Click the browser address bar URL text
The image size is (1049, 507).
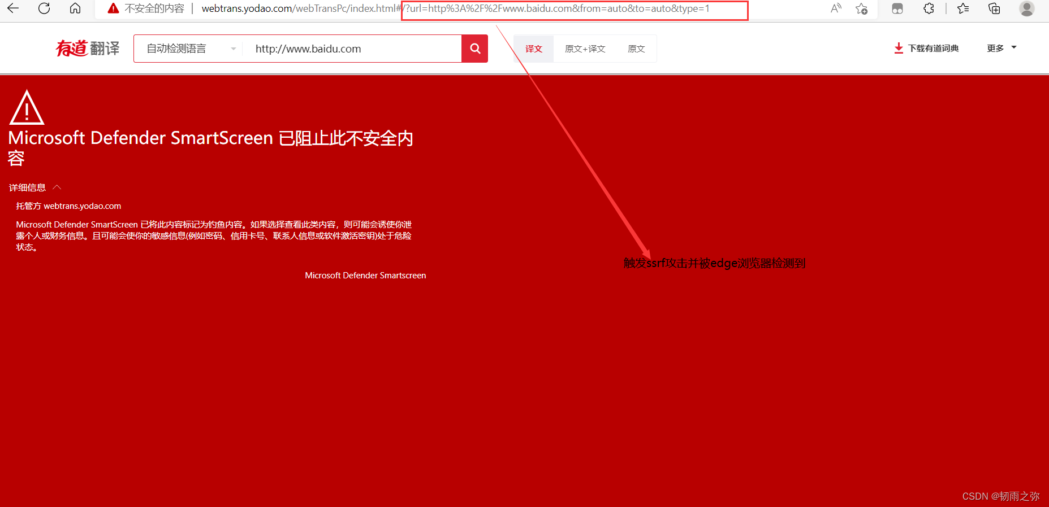point(455,8)
